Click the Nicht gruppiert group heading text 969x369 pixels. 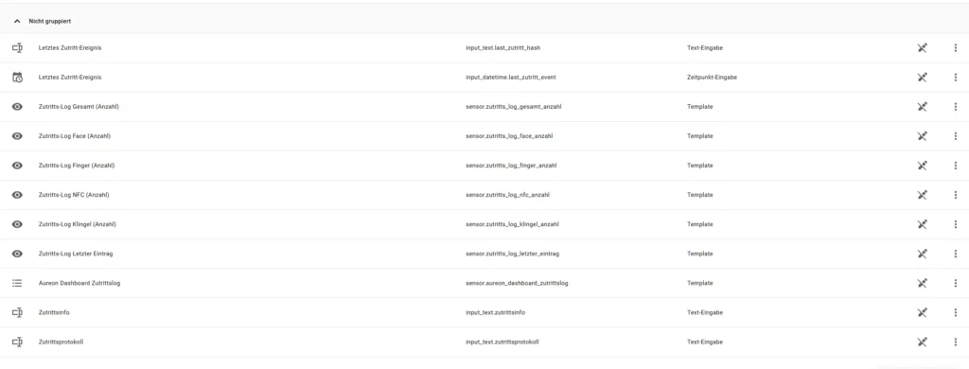[49, 21]
